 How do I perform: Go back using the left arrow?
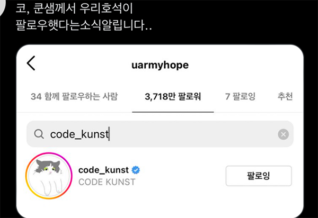[x=31, y=63]
